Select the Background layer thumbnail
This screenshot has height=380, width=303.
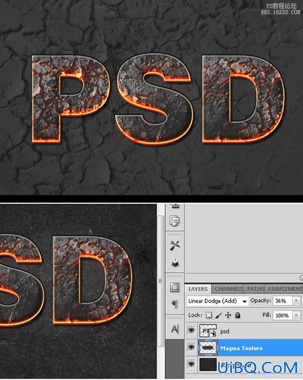point(208,364)
